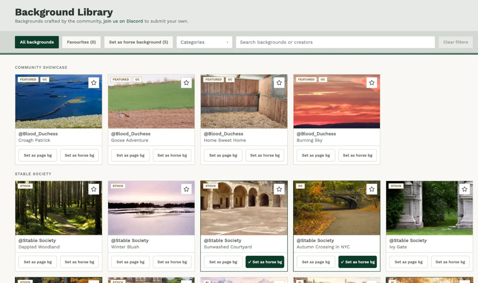
Task: Favourite the Winter Blush background
Action: pos(186,189)
